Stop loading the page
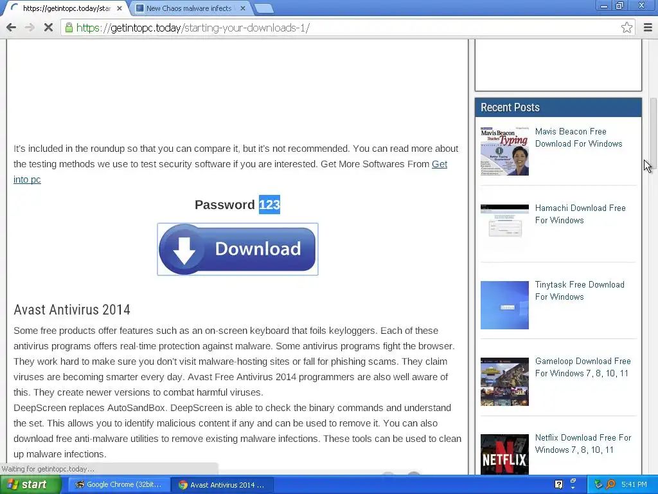The image size is (658, 494). pyautogui.click(x=48, y=28)
